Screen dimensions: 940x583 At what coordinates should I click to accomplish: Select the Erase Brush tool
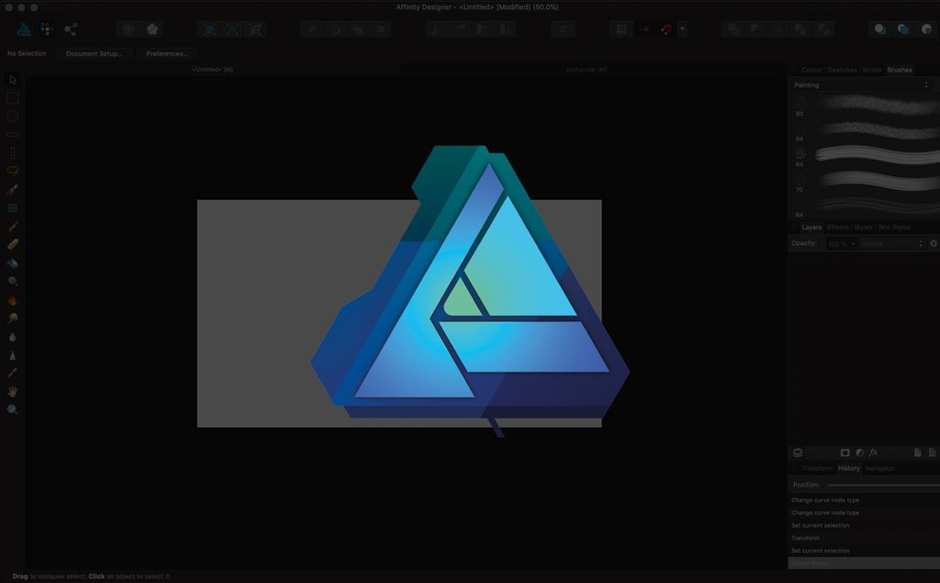(x=12, y=245)
